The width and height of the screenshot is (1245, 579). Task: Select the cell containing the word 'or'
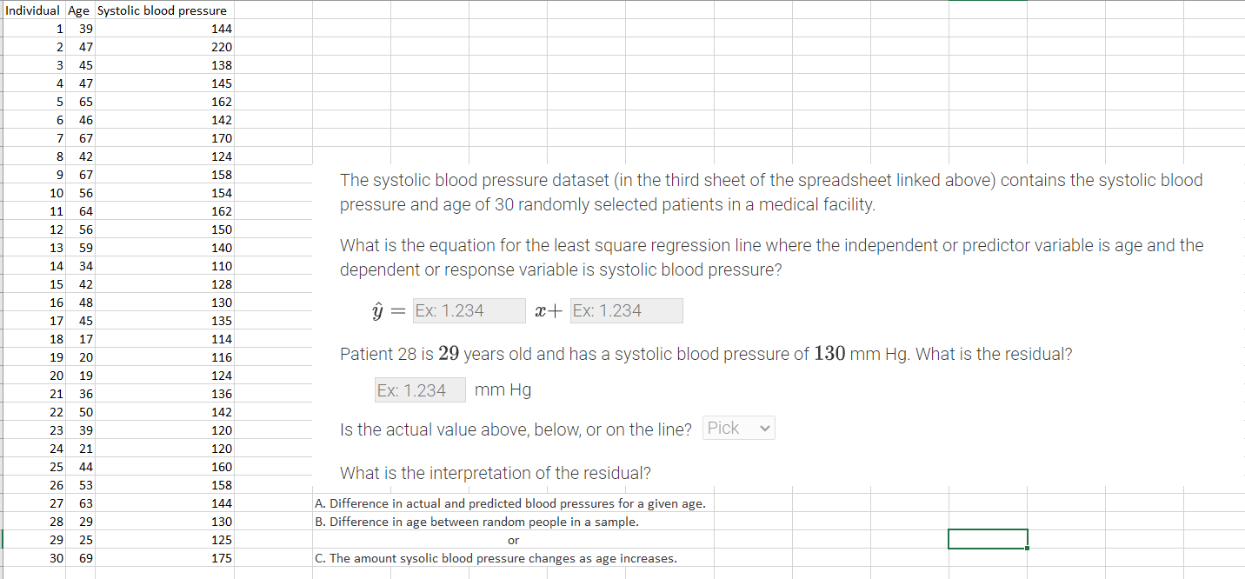point(513,540)
